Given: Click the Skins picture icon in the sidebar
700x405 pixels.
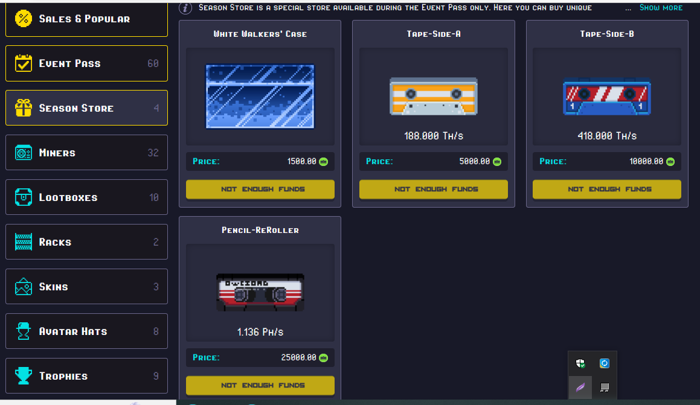Looking at the screenshot, I should point(24,286).
